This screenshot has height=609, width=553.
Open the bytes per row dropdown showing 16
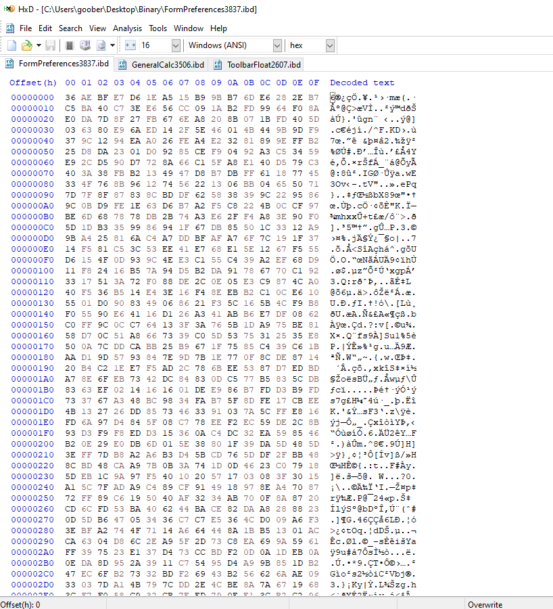176,45
